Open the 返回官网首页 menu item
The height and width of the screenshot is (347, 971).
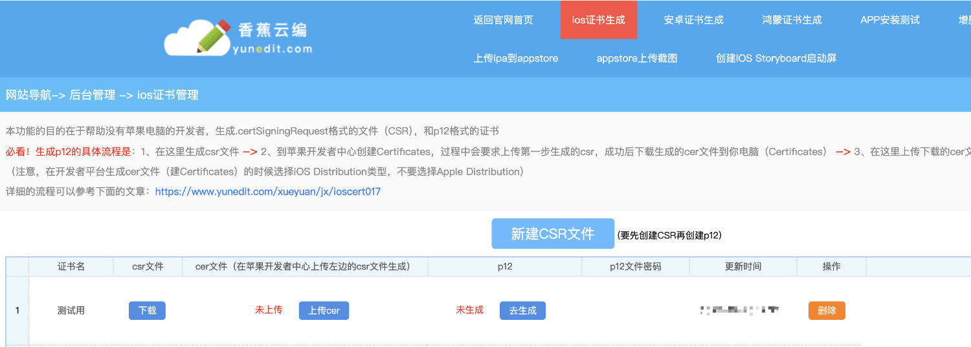pyautogui.click(x=503, y=20)
